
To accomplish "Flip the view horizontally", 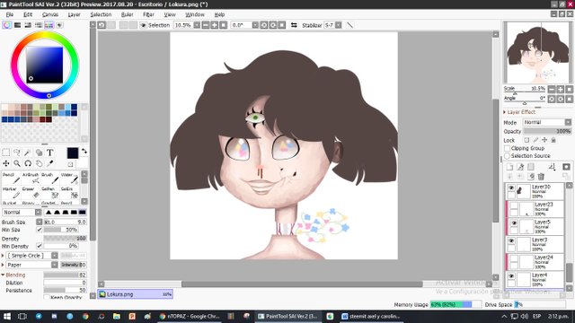I will pos(294,25).
